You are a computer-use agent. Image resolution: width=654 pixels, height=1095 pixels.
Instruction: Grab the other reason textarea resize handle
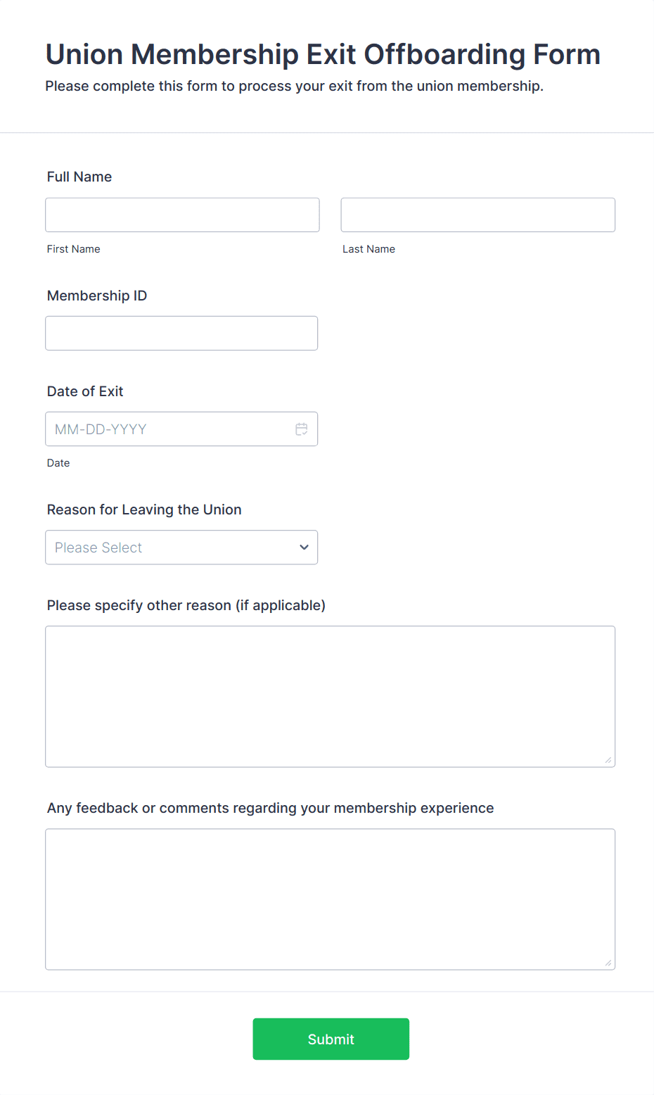point(608,760)
